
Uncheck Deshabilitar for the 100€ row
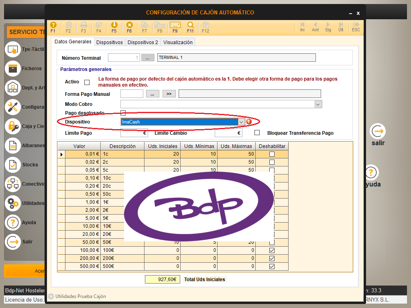272,250
